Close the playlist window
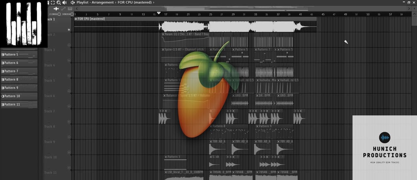 (414, 2)
